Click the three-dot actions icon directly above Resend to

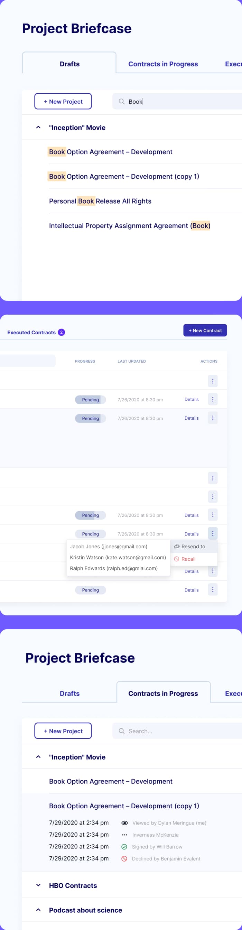pos(212,533)
